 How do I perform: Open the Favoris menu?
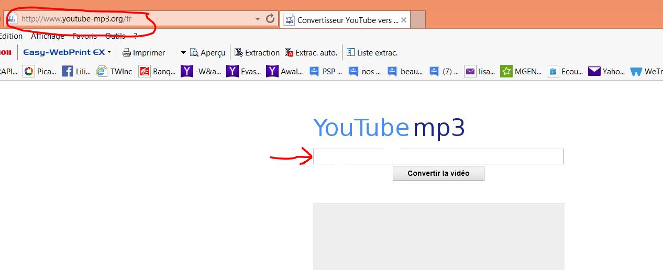(x=85, y=36)
